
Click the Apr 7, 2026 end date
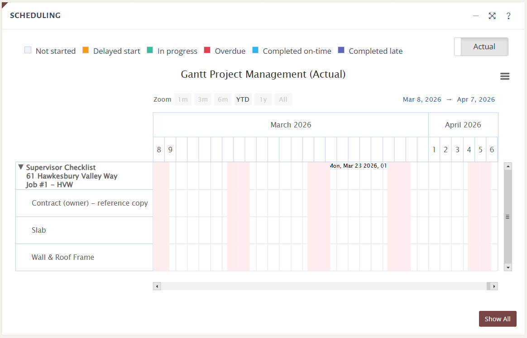pos(476,99)
